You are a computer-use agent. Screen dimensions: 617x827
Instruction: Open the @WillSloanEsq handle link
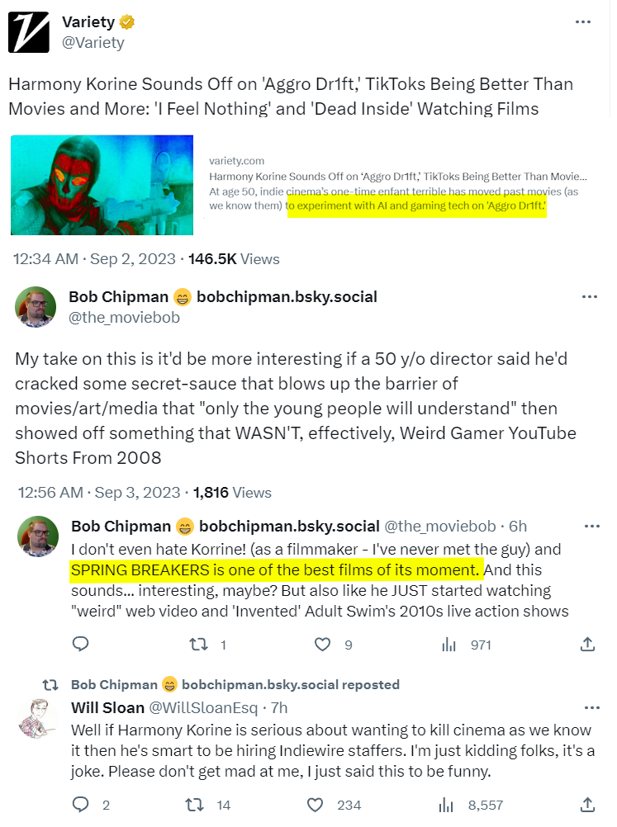[x=201, y=708]
